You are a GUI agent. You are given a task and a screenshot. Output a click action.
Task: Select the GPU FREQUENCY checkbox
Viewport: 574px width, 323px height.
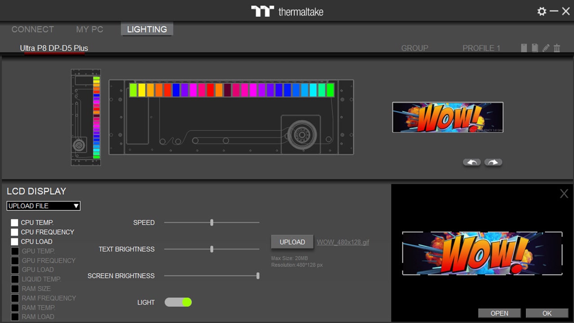(15, 261)
